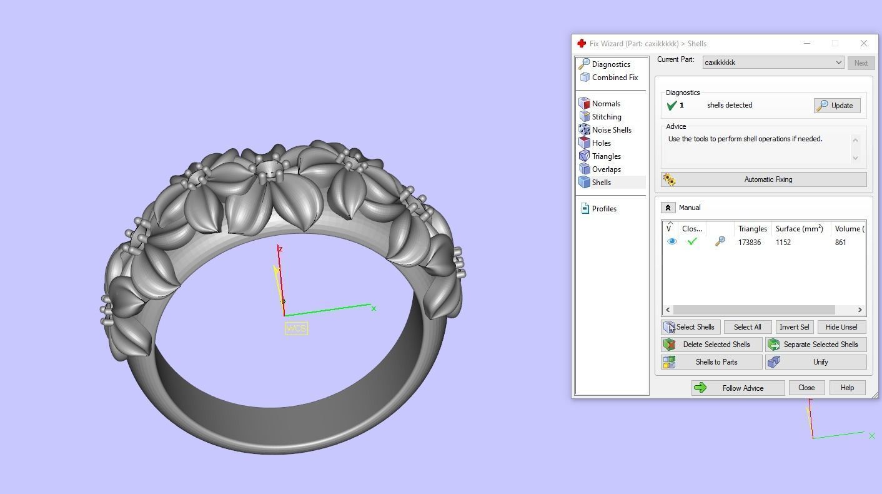882x494 pixels.
Task: Click the Overlaps cube icon
Action: point(585,169)
